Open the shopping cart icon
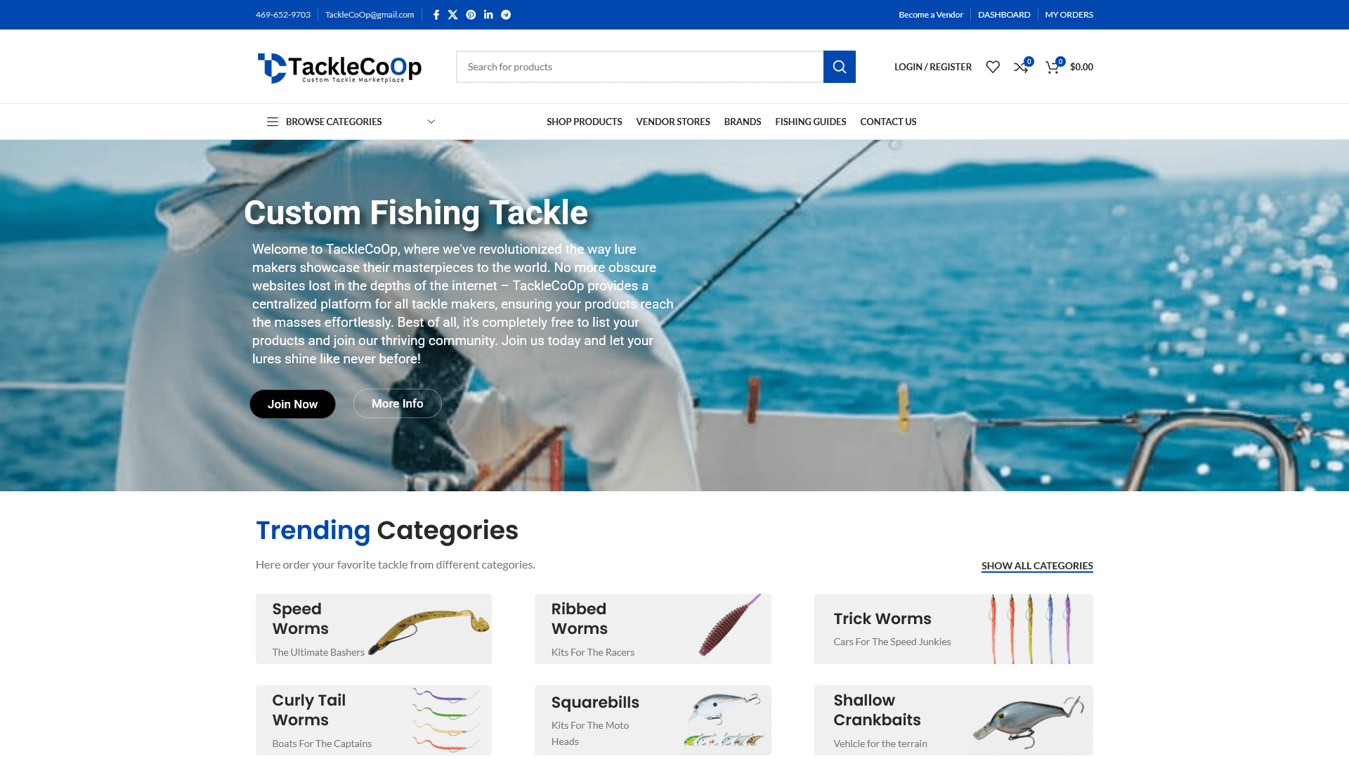This screenshot has width=1349, height=759. (x=1053, y=67)
